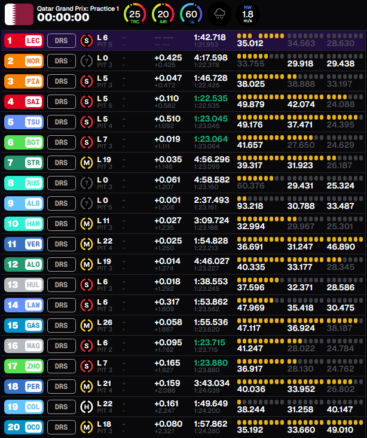Click PER's last lap time 3:43.034
367x438 pixels.
pos(212,383)
